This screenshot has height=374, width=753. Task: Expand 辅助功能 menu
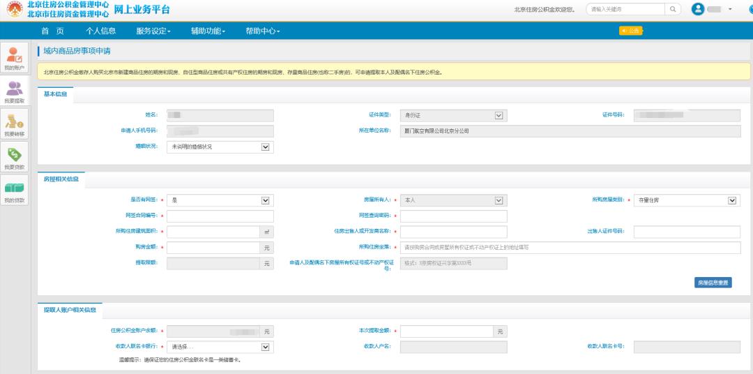208,31
